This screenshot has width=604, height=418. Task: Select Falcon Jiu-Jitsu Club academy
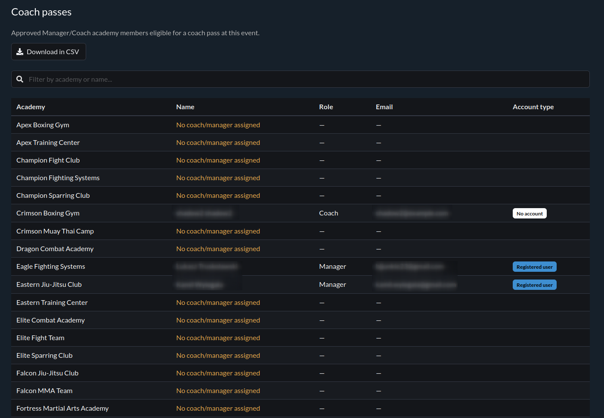(x=47, y=373)
